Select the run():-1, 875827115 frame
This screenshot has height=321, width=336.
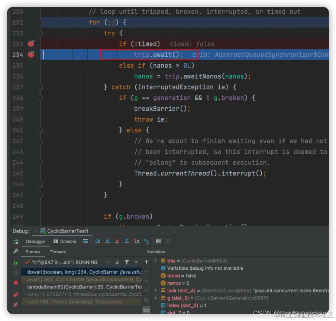tap(82, 295)
